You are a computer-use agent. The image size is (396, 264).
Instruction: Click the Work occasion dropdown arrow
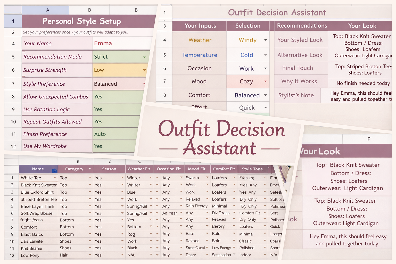point(265,68)
